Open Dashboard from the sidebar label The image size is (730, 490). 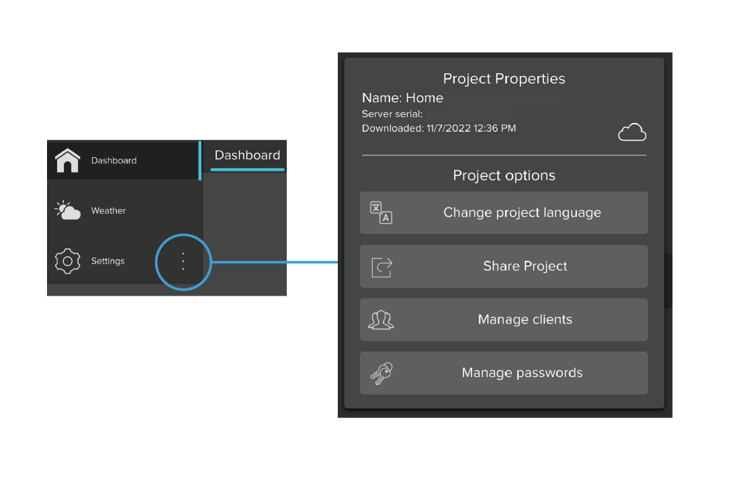point(114,161)
